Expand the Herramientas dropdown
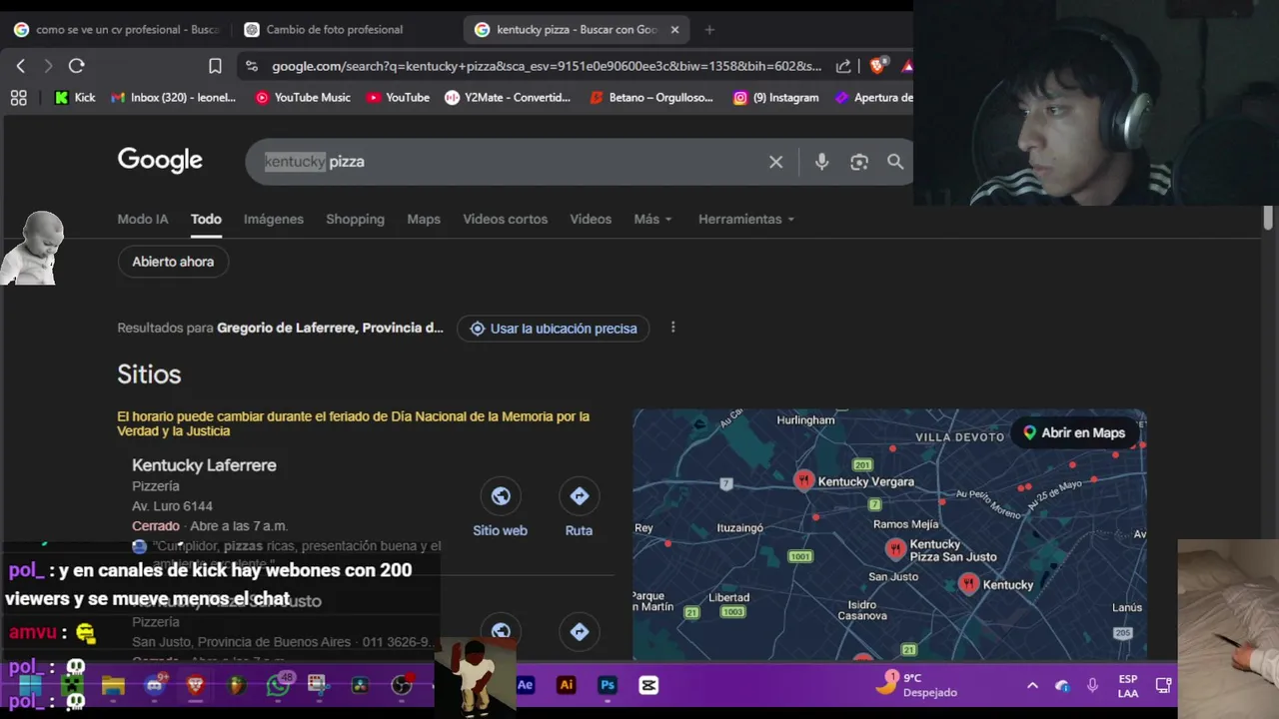This screenshot has width=1279, height=719. [x=746, y=219]
